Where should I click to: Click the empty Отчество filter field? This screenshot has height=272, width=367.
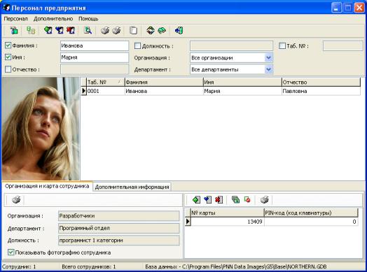pyautogui.click(x=95, y=69)
